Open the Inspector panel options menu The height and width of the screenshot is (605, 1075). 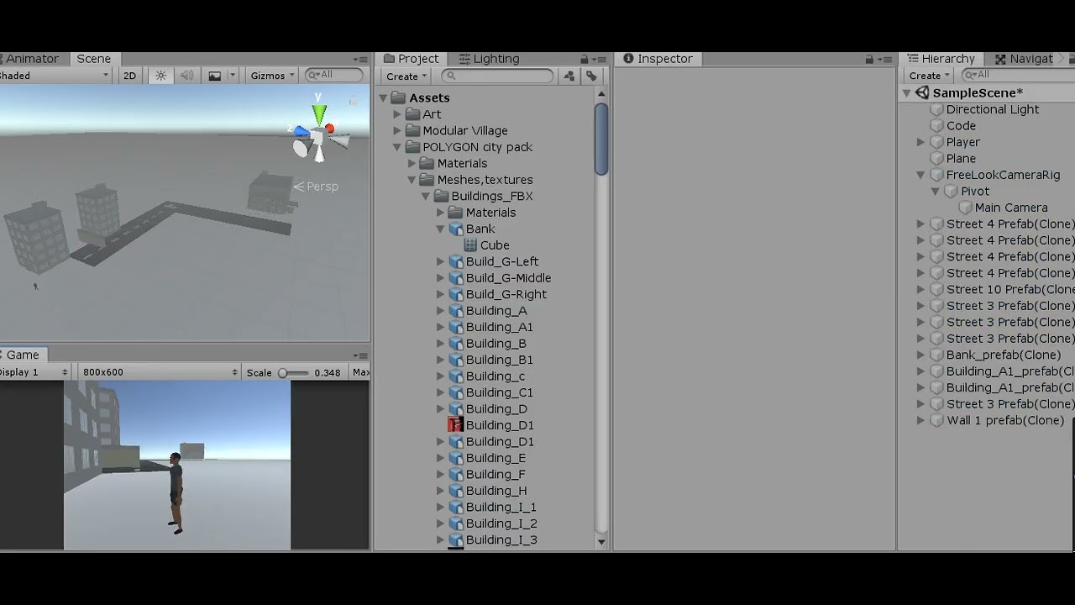click(886, 60)
